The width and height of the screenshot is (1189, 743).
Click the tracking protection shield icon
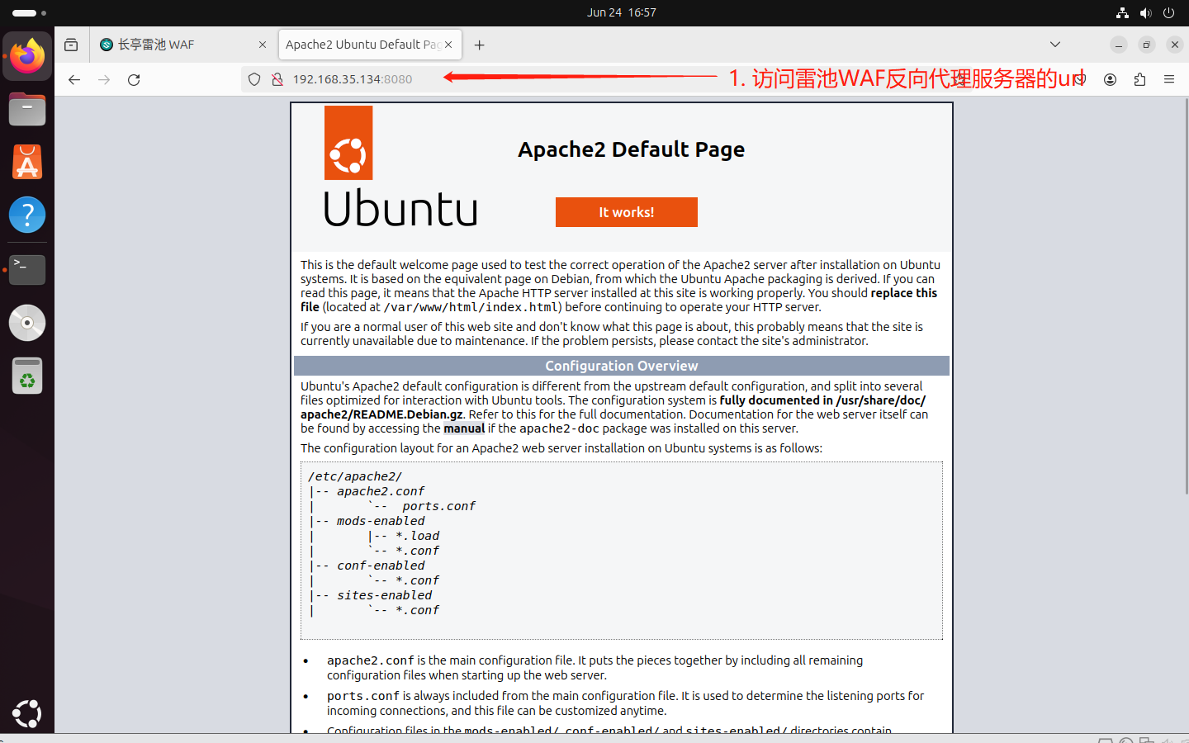pyautogui.click(x=254, y=79)
